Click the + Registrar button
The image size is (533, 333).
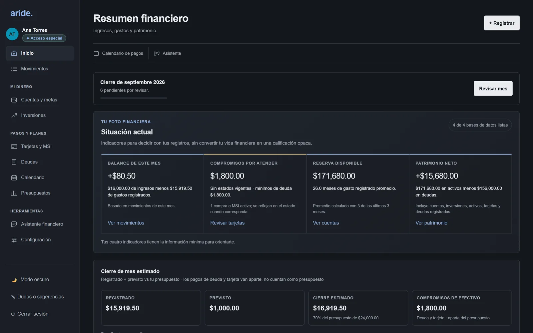click(x=502, y=23)
